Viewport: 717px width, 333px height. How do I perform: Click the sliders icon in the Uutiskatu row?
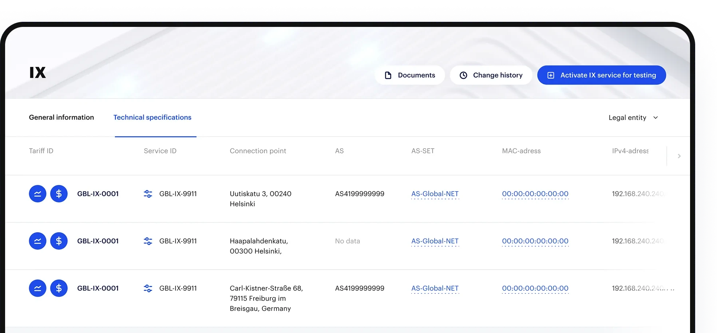pos(148,194)
